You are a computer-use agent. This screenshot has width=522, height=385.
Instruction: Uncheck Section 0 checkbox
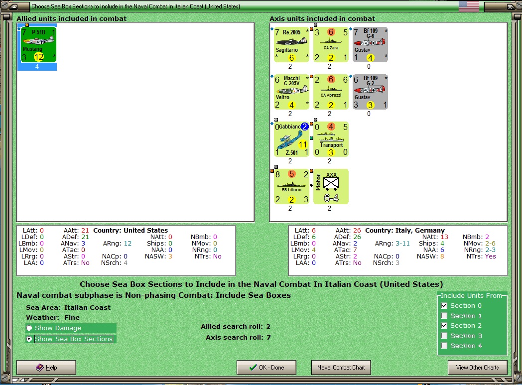pyautogui.click(x=444, y=305)
